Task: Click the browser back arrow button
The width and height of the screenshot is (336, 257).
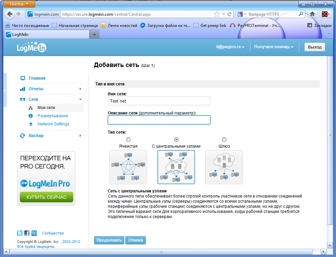Action: pos(10,14)
